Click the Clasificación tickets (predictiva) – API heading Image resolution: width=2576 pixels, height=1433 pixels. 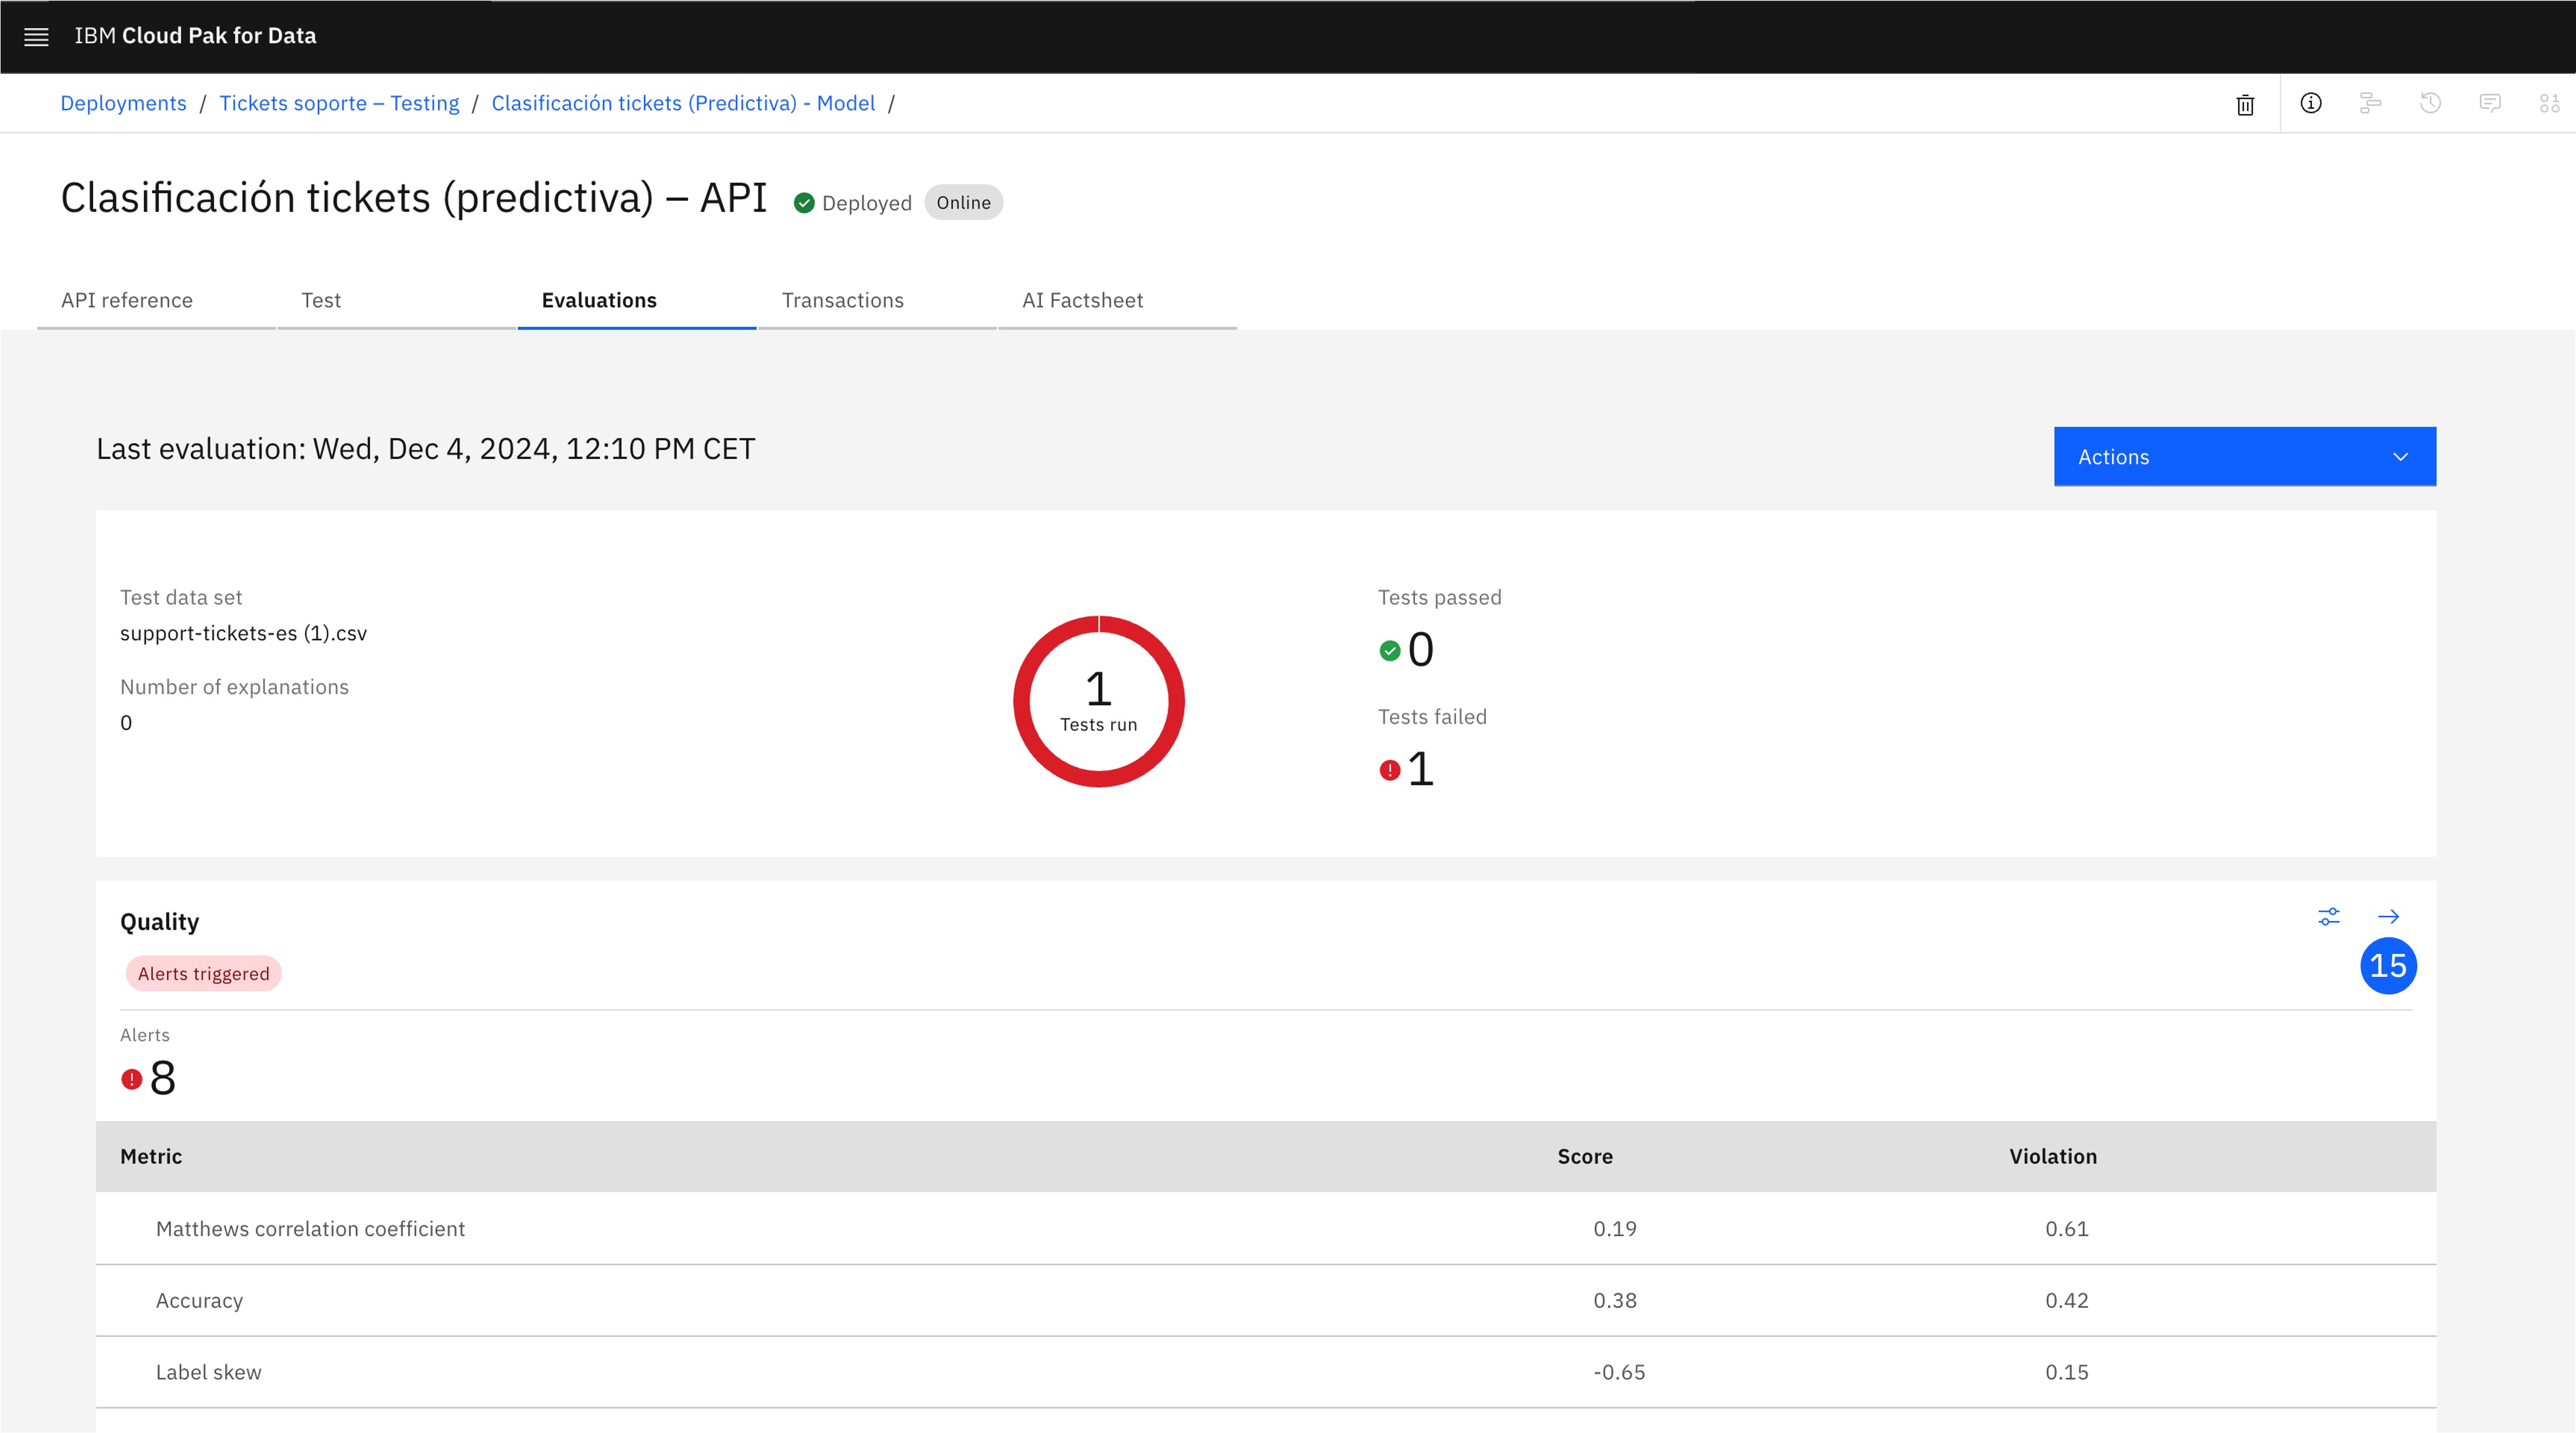pyautogui.click(x=413, y=198)
